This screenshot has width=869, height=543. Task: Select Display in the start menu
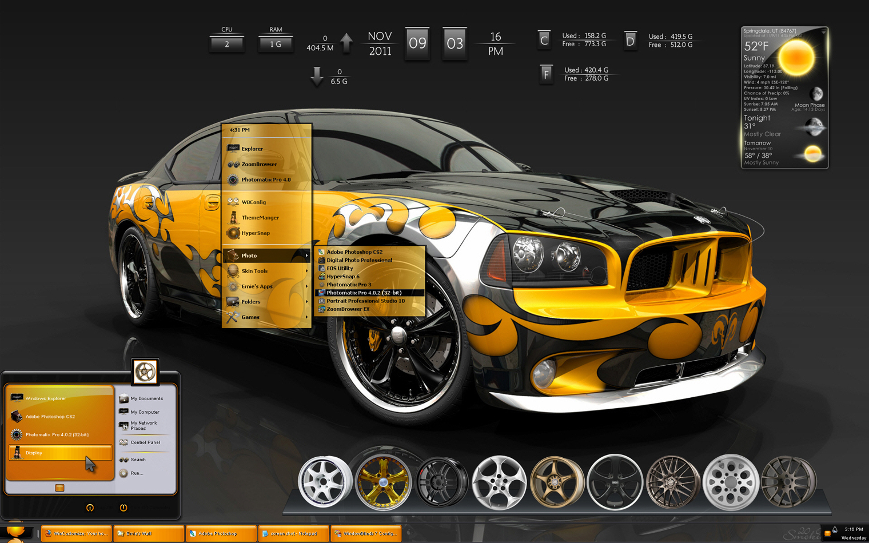34,452
